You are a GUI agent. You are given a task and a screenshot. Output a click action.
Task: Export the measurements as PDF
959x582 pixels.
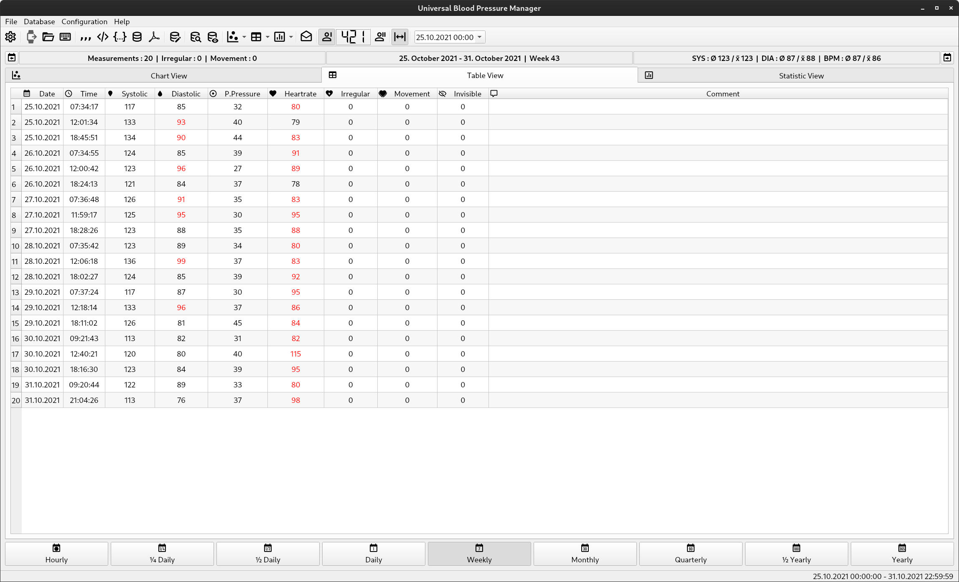pos(154,37)
